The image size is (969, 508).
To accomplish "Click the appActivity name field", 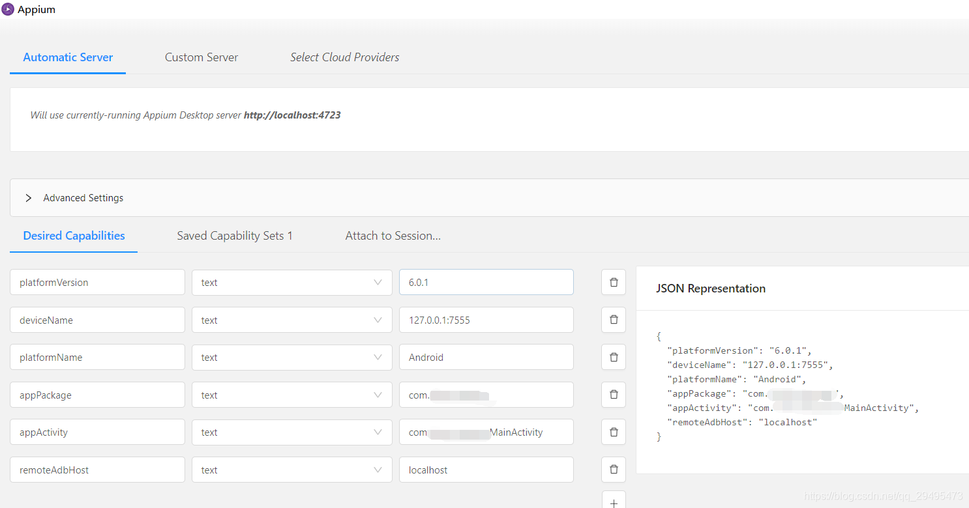I will click(x=97, y=432).
